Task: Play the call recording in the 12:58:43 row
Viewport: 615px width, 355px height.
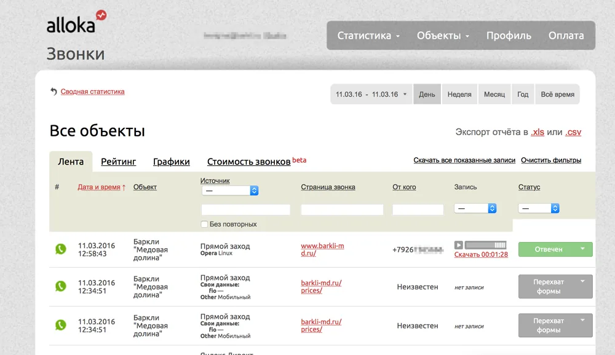Action: [x=459, y=245]
